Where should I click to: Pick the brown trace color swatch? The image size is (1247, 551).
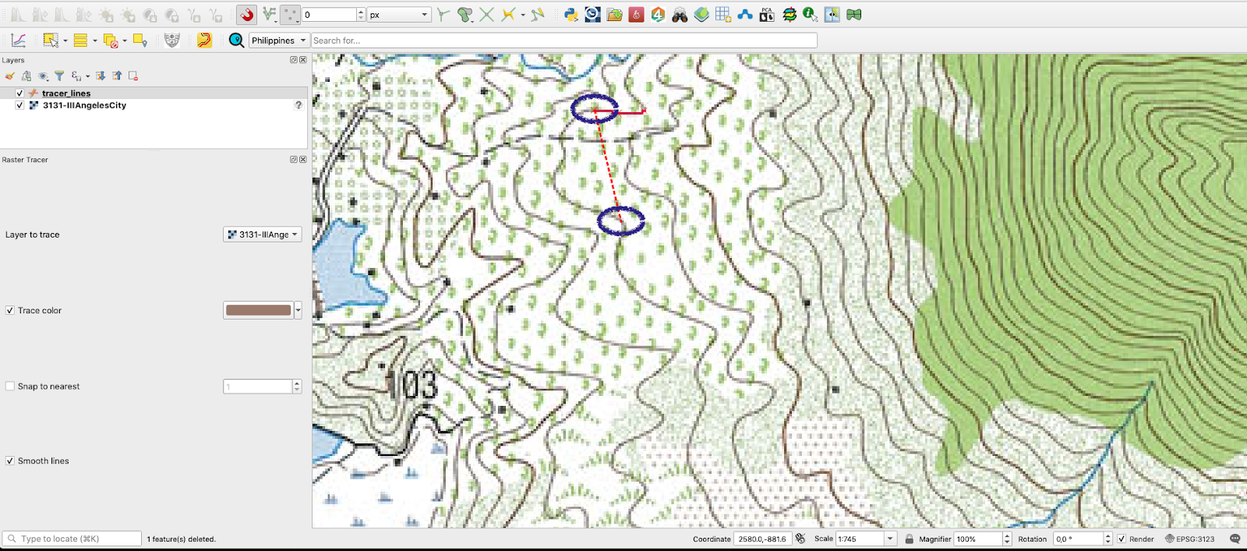pyautogui.click(x=258, y=310)
